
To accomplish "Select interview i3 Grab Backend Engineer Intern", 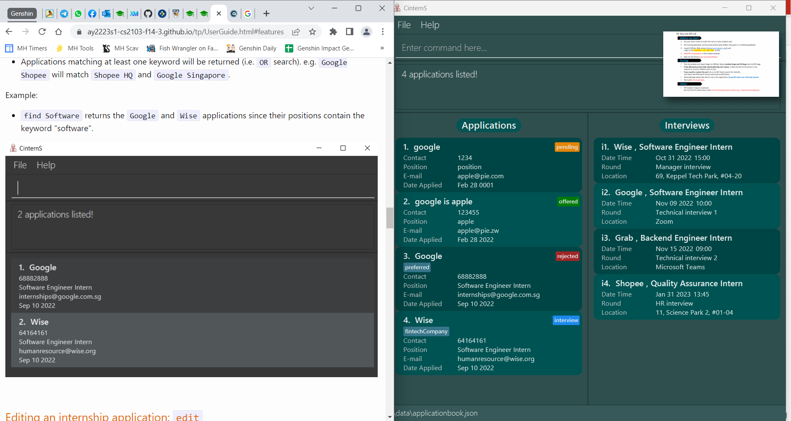I will pyautogui.click(x=687, y=251).
